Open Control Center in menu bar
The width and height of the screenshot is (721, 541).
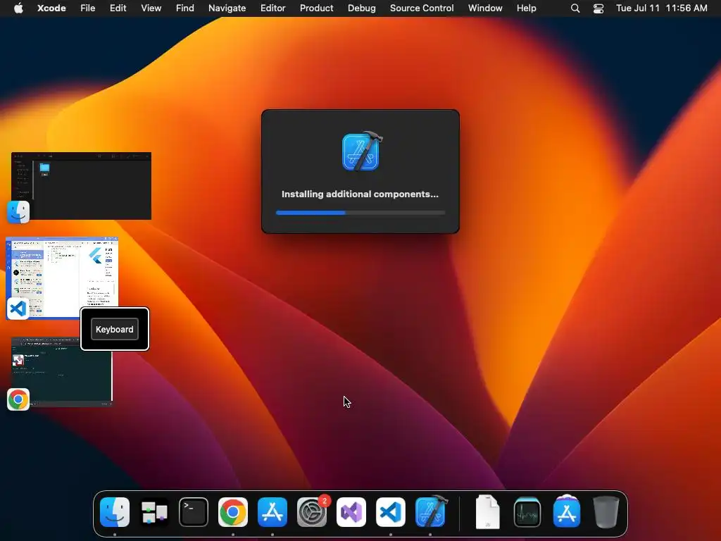598,8
